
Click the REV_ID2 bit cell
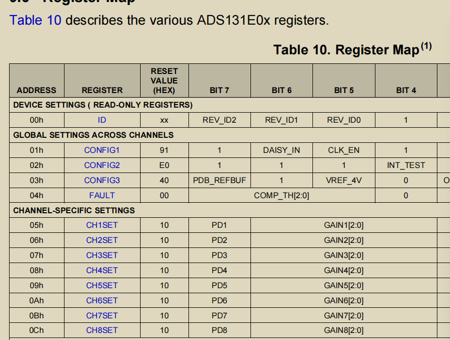220,120
